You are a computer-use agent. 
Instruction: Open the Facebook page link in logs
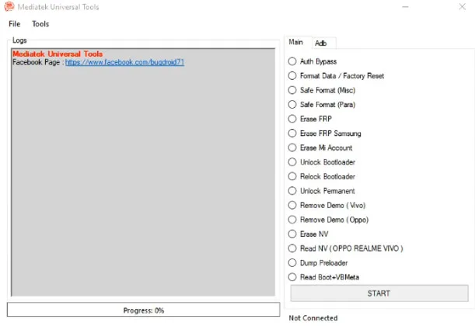tap(124, 62)
